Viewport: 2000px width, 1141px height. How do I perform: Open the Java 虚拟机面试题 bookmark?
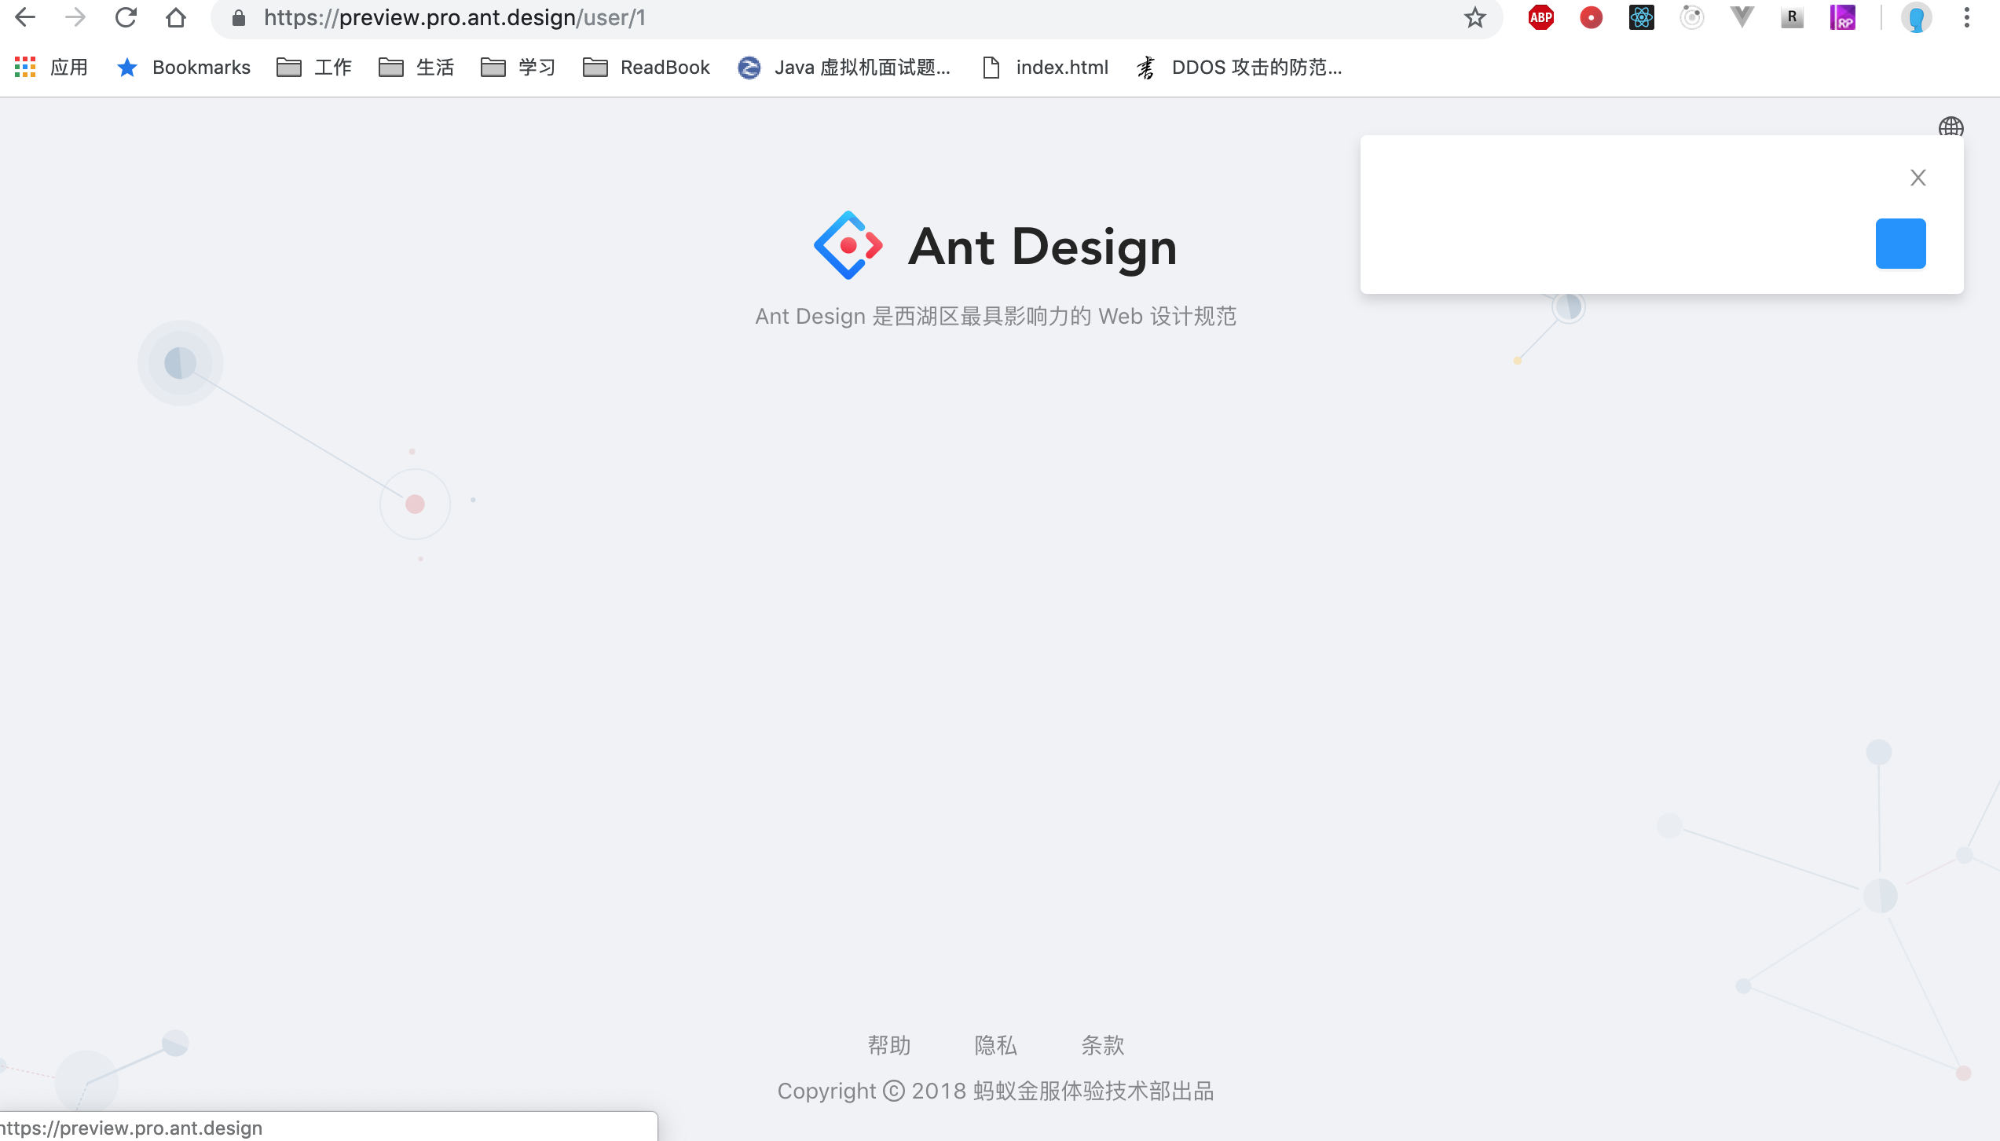pos(844,68)
